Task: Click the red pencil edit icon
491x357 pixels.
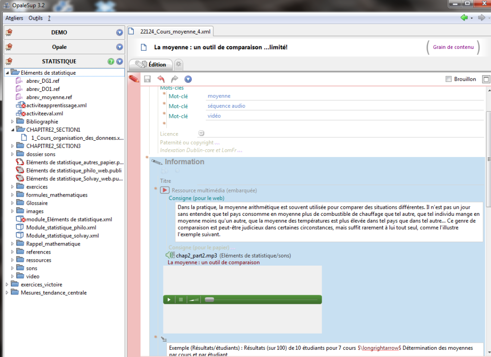Action: [x=134, y=79]
